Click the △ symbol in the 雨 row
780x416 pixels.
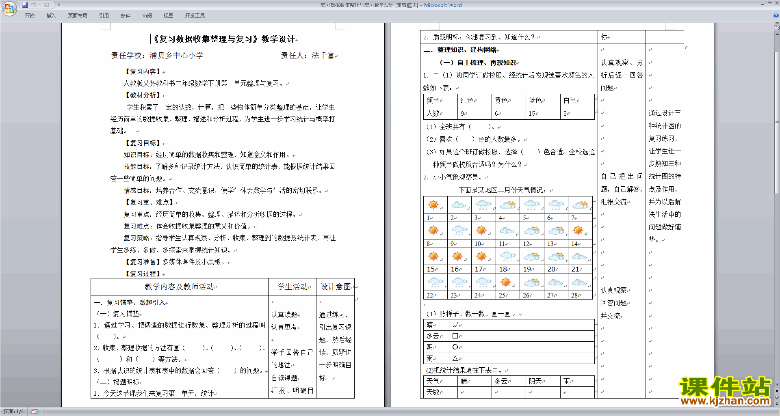[455, 358]
